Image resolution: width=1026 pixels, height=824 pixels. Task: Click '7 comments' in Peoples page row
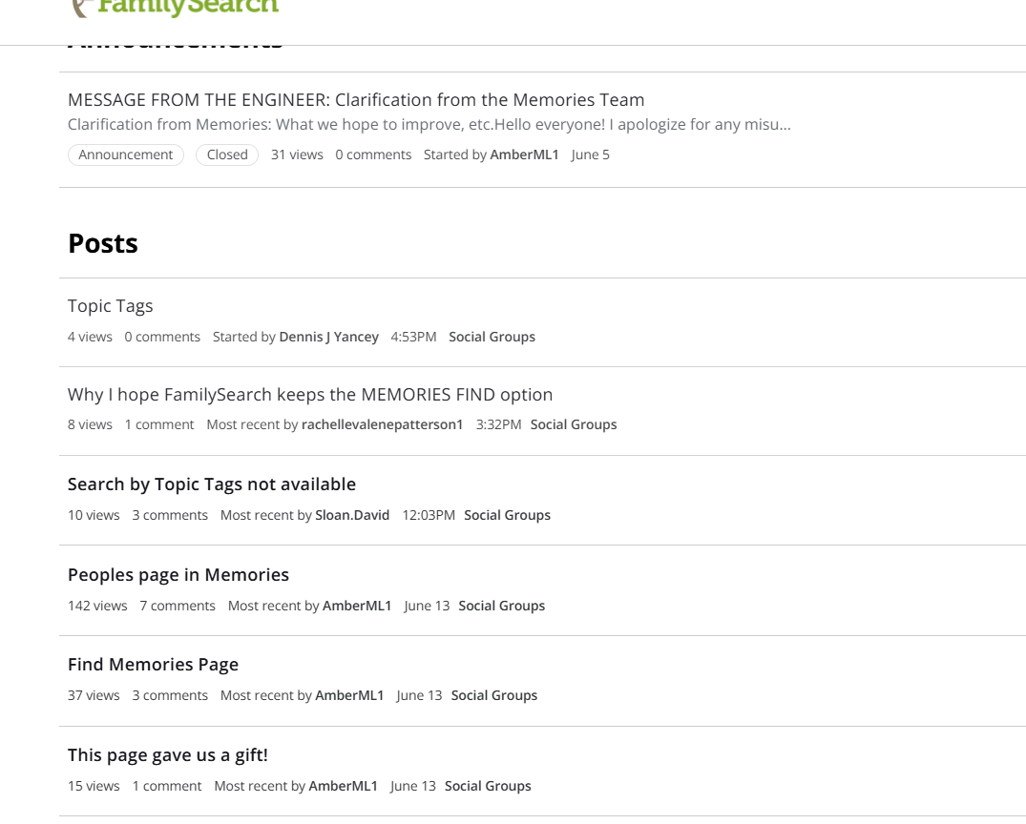click(178, 607)
